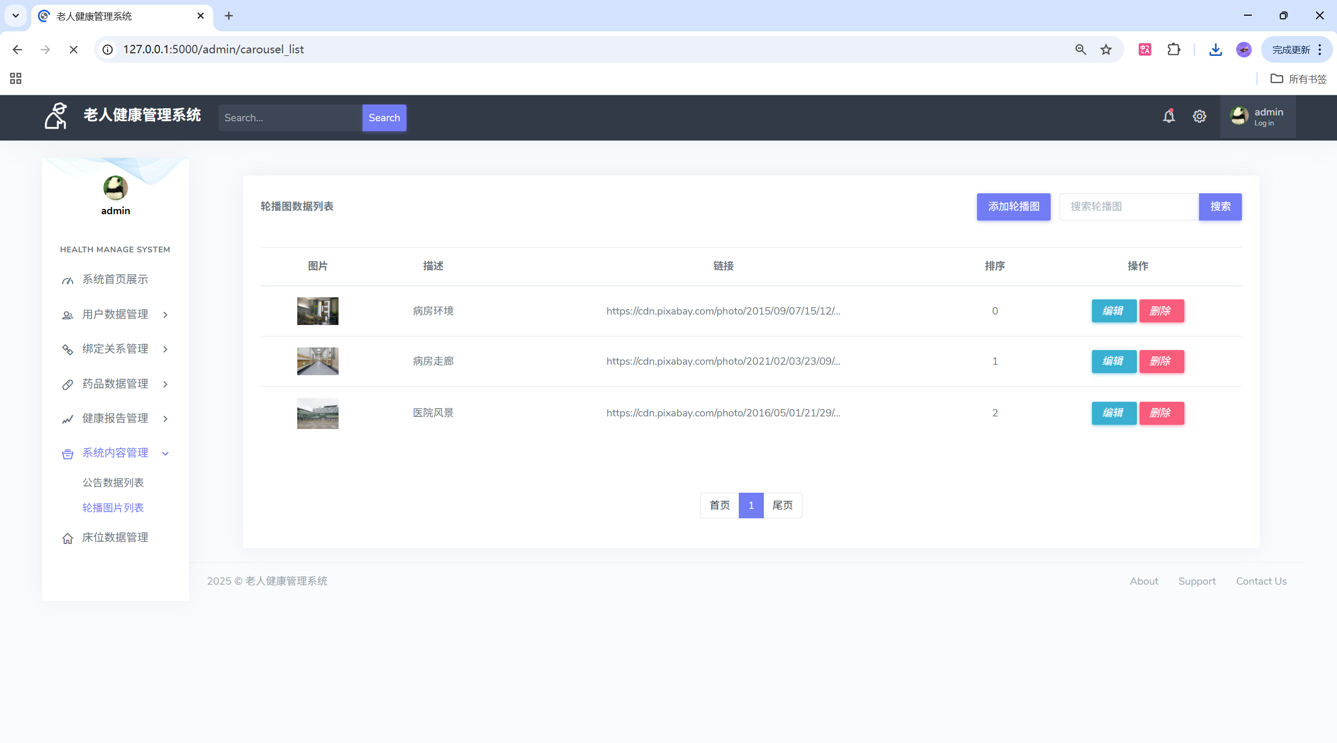This screenshot has height=743, width=1337.
Task: Open the browser extensions puzzle icon
Action: click(1173, 50)
